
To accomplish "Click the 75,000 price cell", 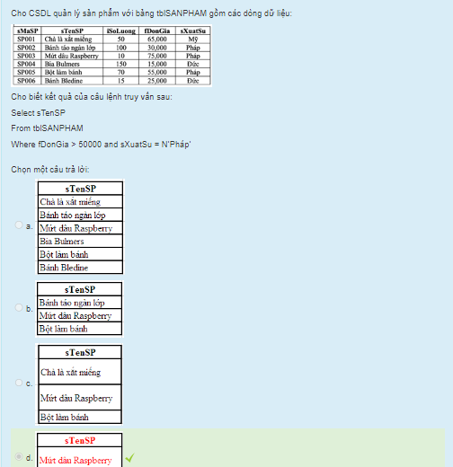I will coord(157,56).
